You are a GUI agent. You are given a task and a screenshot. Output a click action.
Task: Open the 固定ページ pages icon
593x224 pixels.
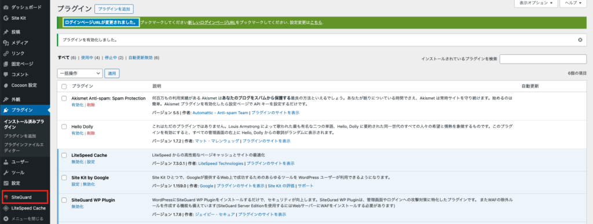click(6, 64)
